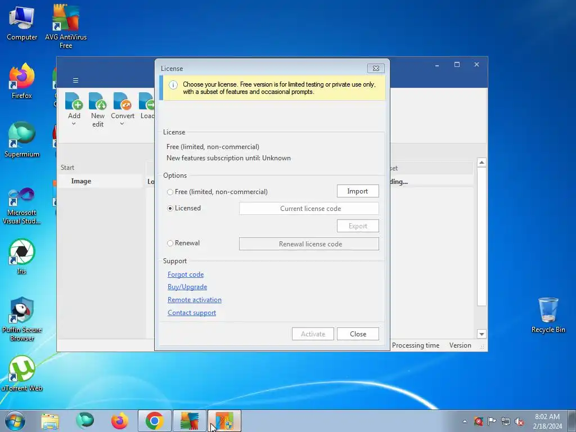Show hidden system tray icons arrow

465,421
